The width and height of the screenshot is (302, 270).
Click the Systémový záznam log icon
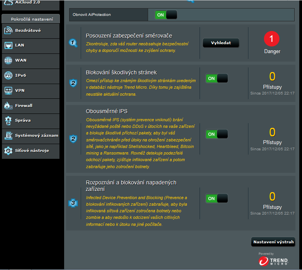coord(8,136)
